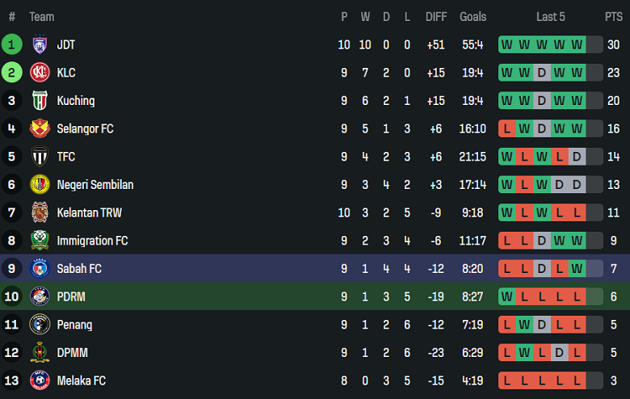The width and height of the screenshot is (630, 399).
Task: Open the TFC team logo
Action: [40, 157]
